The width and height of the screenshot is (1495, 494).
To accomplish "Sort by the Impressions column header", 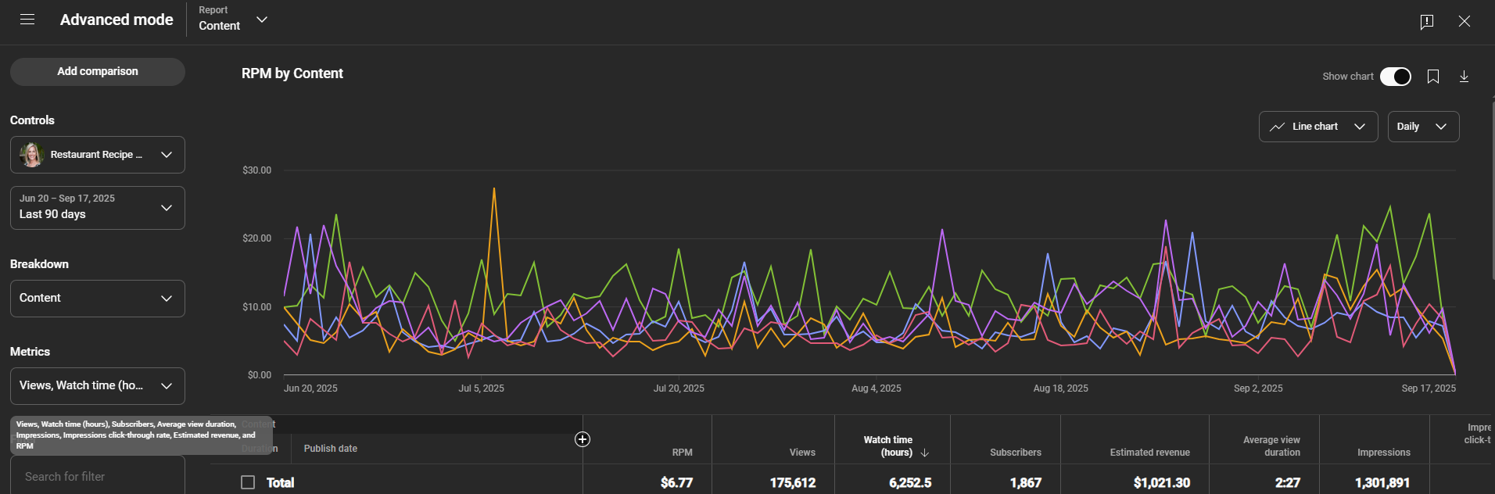I will pyautogui.click(x=1384, y=453).
